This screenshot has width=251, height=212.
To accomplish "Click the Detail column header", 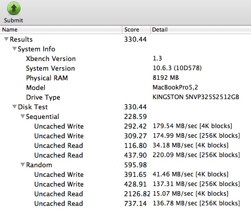I will (201, 29).
